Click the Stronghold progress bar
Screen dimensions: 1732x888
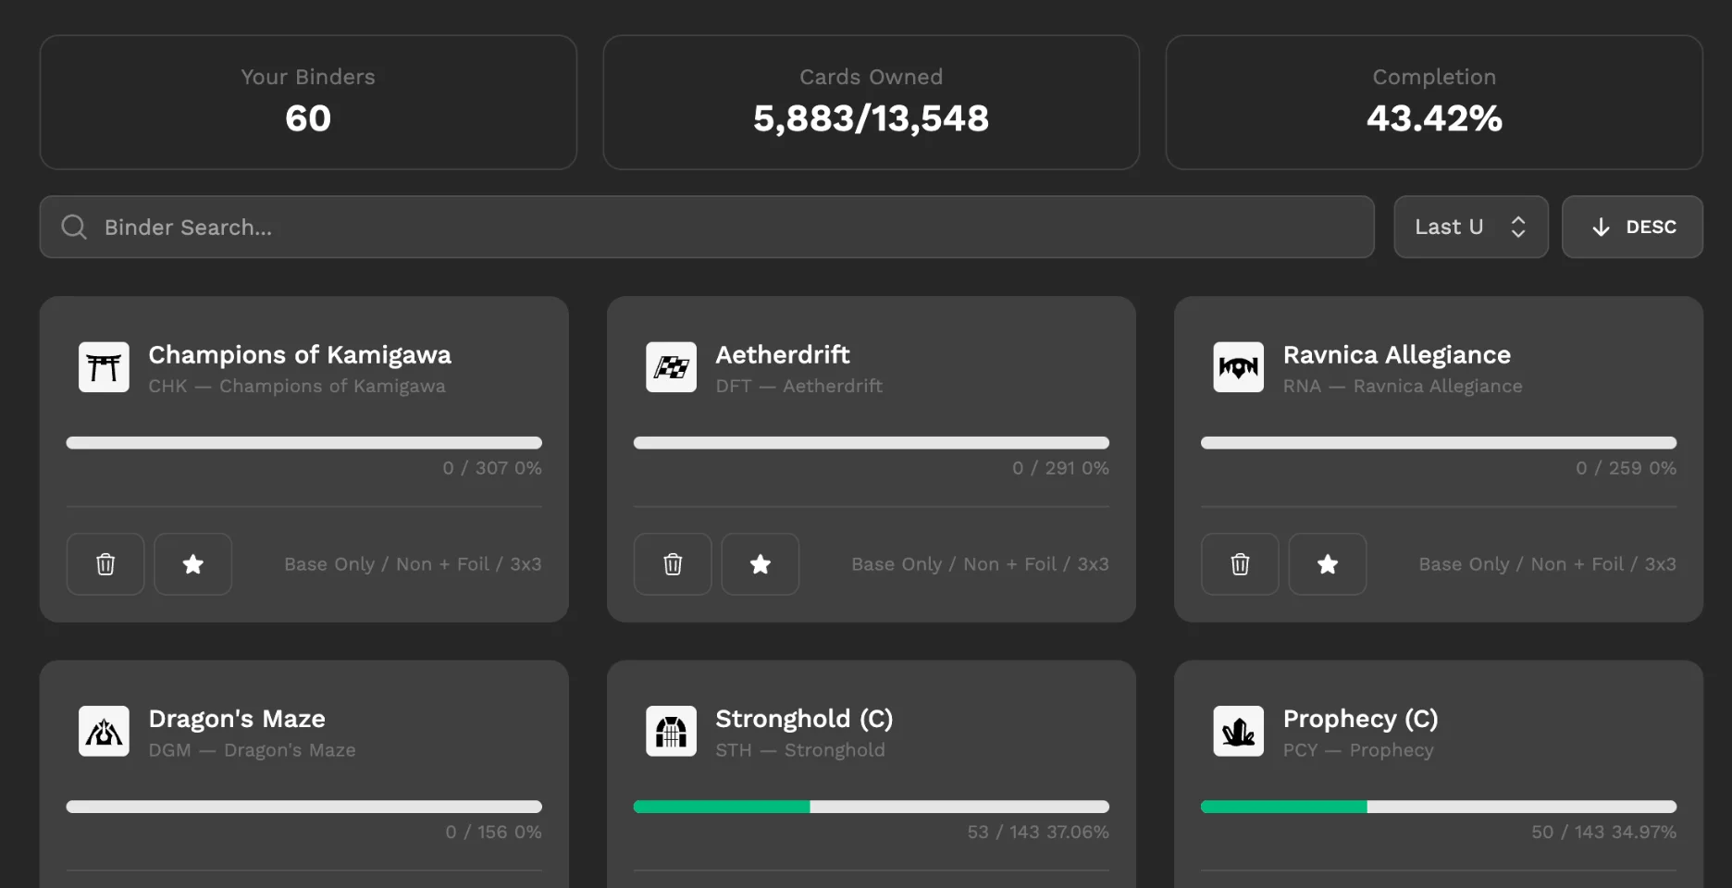point(872,807)
